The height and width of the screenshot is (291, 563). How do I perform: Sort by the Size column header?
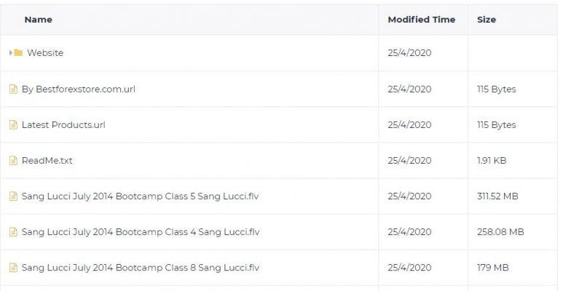click(x=487, y=20)
